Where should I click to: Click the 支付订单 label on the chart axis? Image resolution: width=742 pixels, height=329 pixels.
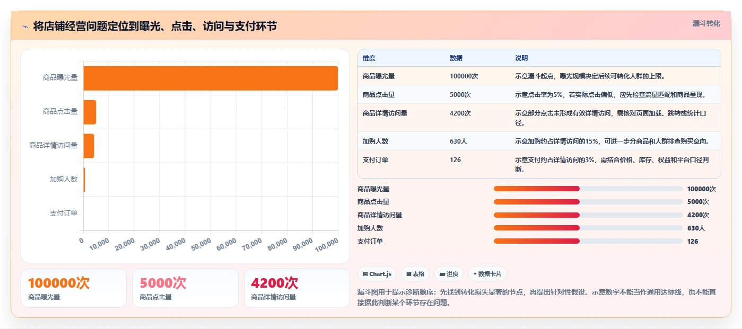64,213
